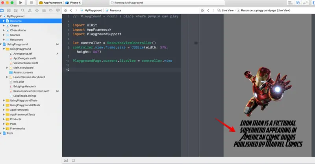Run the playground with the Play button
315x164 pixels.
click(20, 3)
